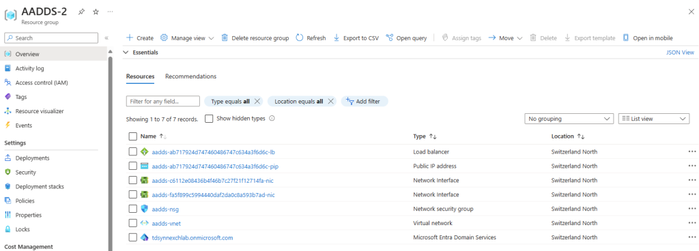The image size is (699, 251).
Task: Enable the Show hidden types checkbox
Action: (x=209, y=119)
